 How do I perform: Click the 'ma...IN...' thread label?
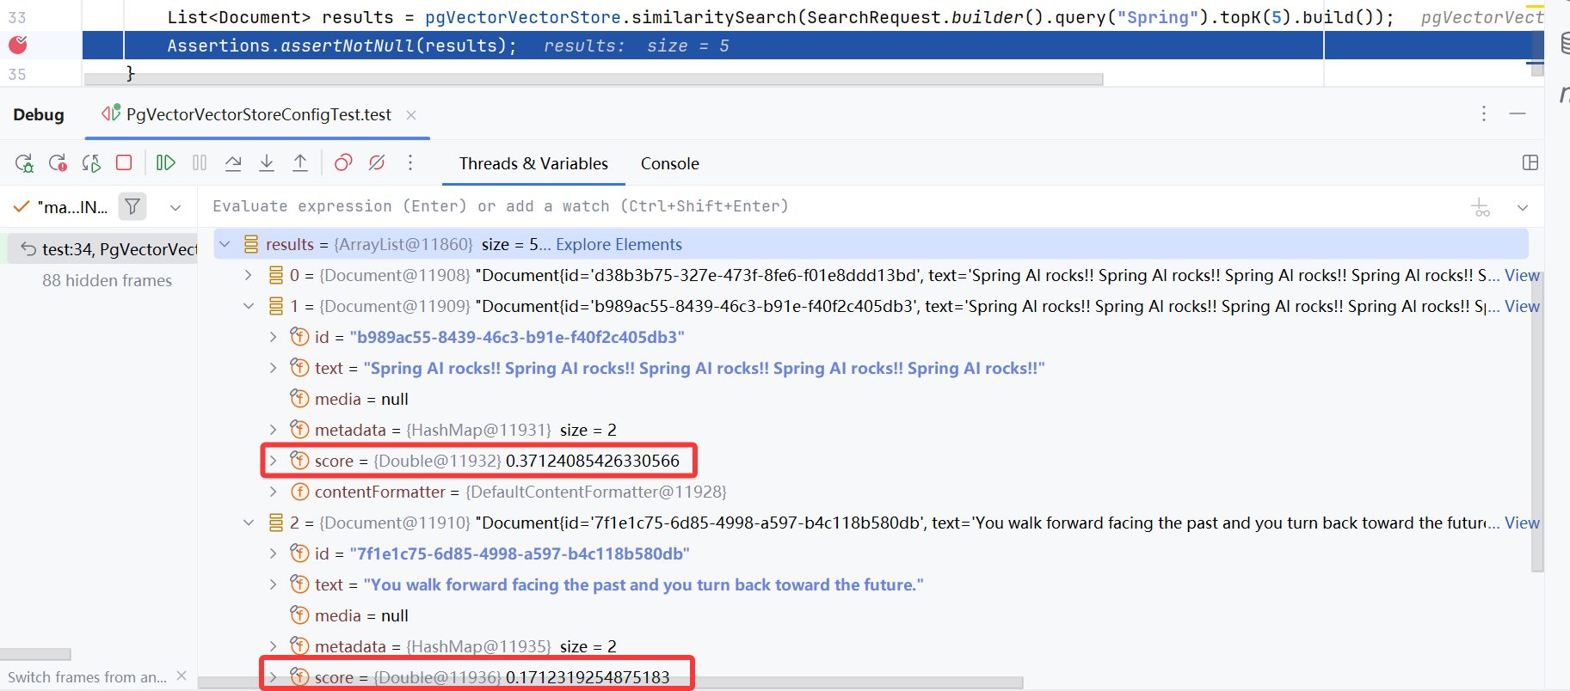tap(73, 207)
